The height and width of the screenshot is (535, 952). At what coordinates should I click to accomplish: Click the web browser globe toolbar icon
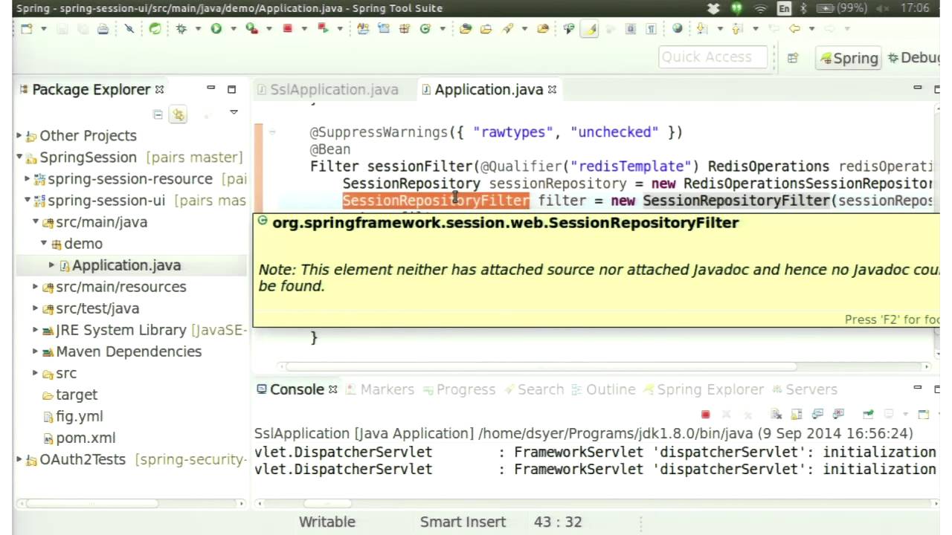[x=678, y=28]
